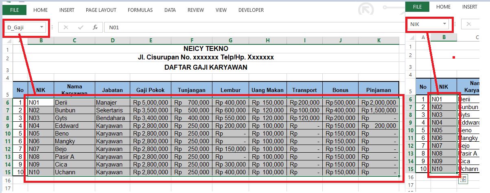Screen dimensions: 490x193
Task: Click inside the D_Gaji name box
Action: pyautogui.click(x=22, y=27)
